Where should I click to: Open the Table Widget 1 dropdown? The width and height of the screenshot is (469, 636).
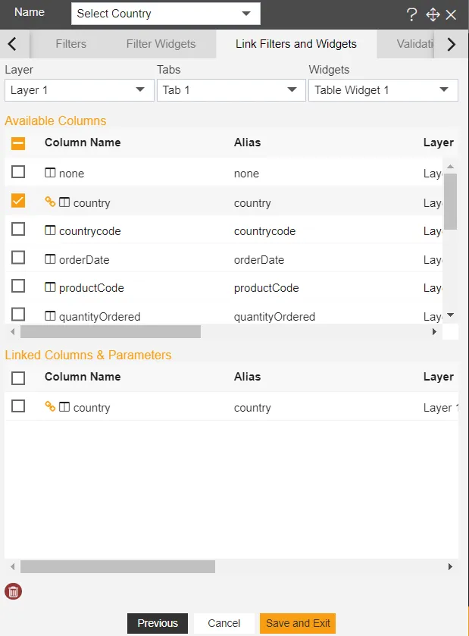pyautogui.click(x=383, y=90)
